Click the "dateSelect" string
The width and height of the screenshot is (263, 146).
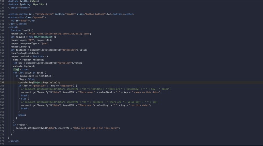point(69,50)
